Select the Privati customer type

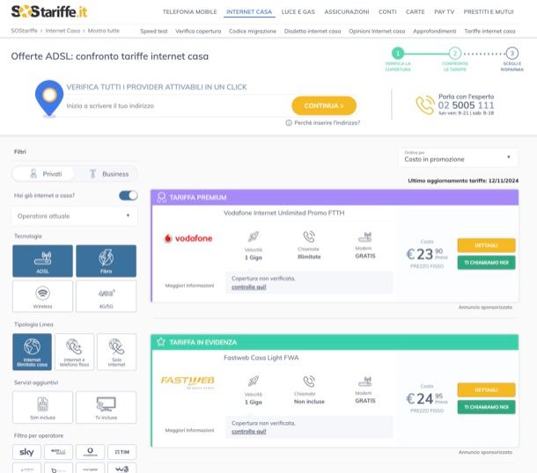click(43, 174)
